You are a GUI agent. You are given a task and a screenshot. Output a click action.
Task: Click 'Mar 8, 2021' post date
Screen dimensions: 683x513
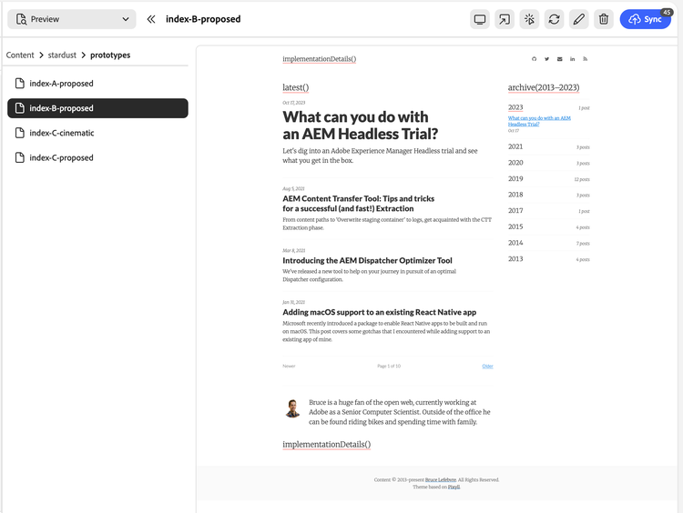[x=293, y=251]
